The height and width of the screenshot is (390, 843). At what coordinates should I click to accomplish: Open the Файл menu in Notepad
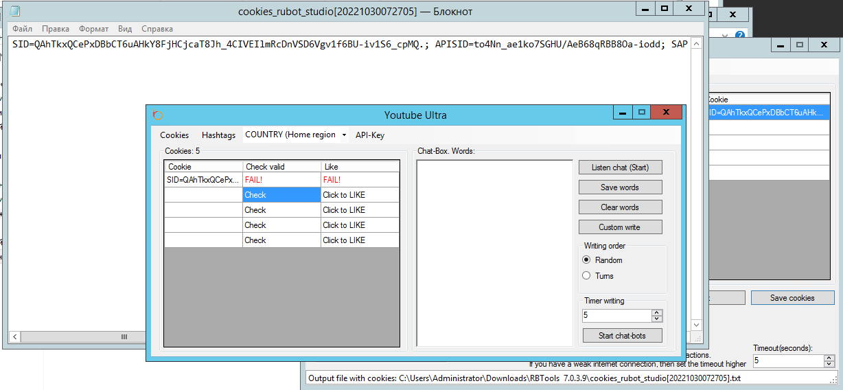pyautogui.click(x=22, y=29)
